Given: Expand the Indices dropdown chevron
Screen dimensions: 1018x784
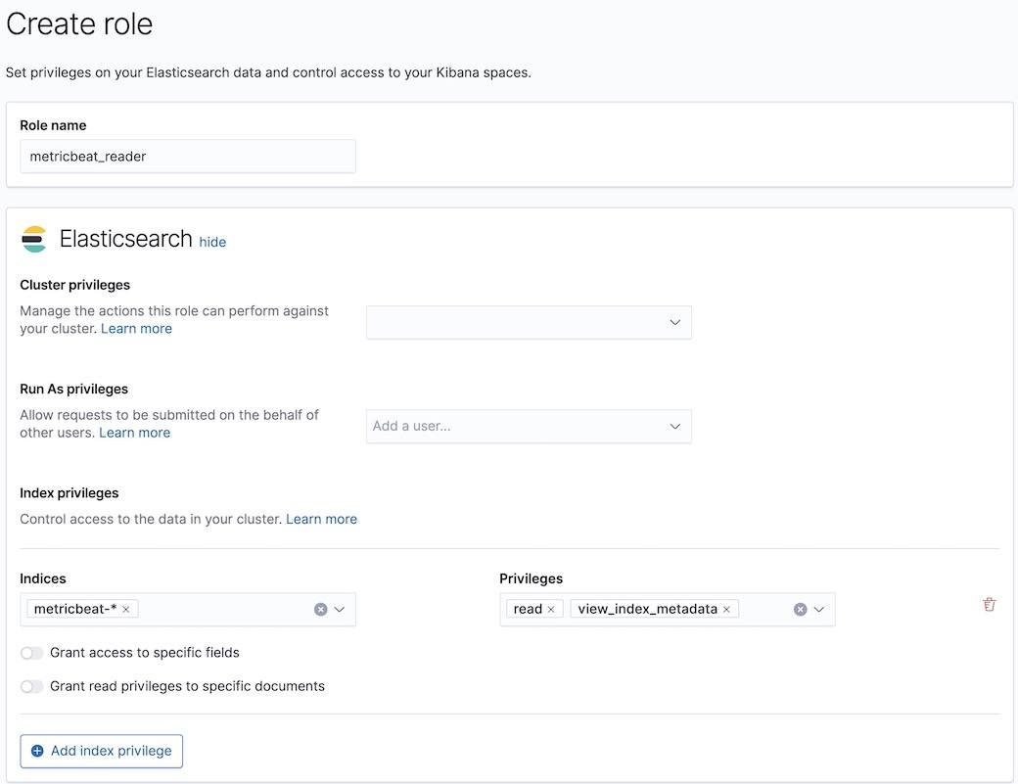Looking at the screenshot, I should [x=339, y=608].
